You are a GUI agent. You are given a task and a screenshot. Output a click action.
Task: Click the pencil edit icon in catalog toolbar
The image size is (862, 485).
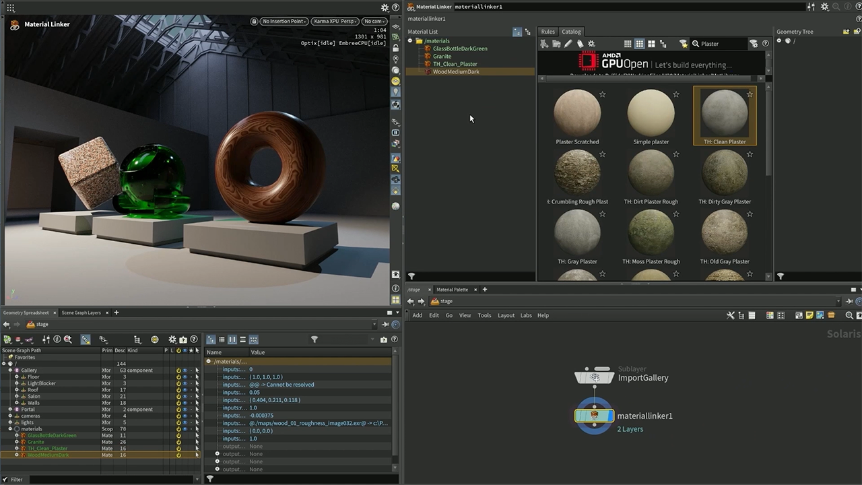pos(568,44)
